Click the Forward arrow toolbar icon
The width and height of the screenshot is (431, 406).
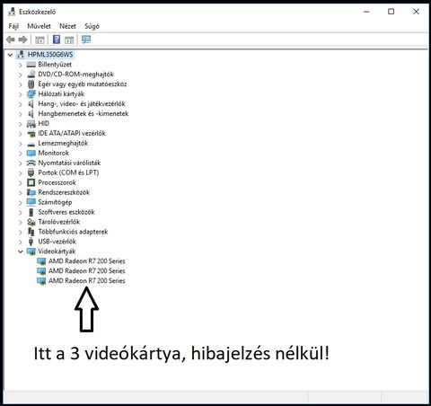22,40
